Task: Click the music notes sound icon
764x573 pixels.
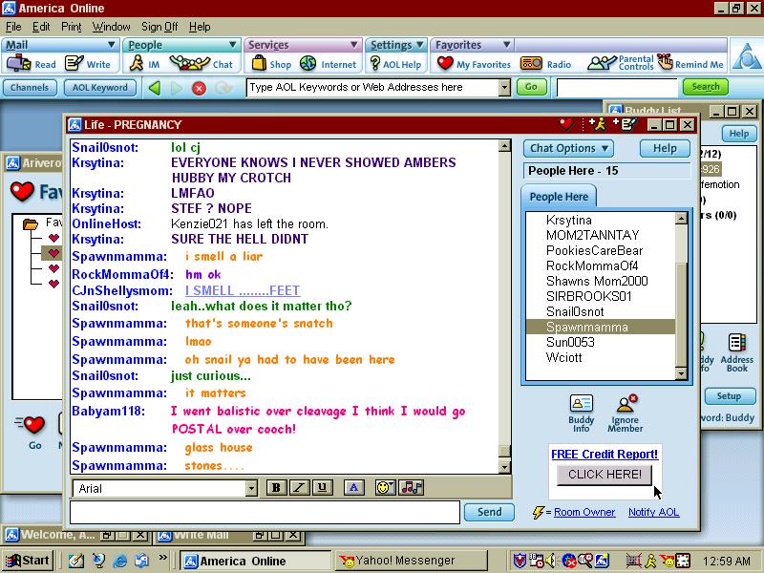Action: coord(412,487)
